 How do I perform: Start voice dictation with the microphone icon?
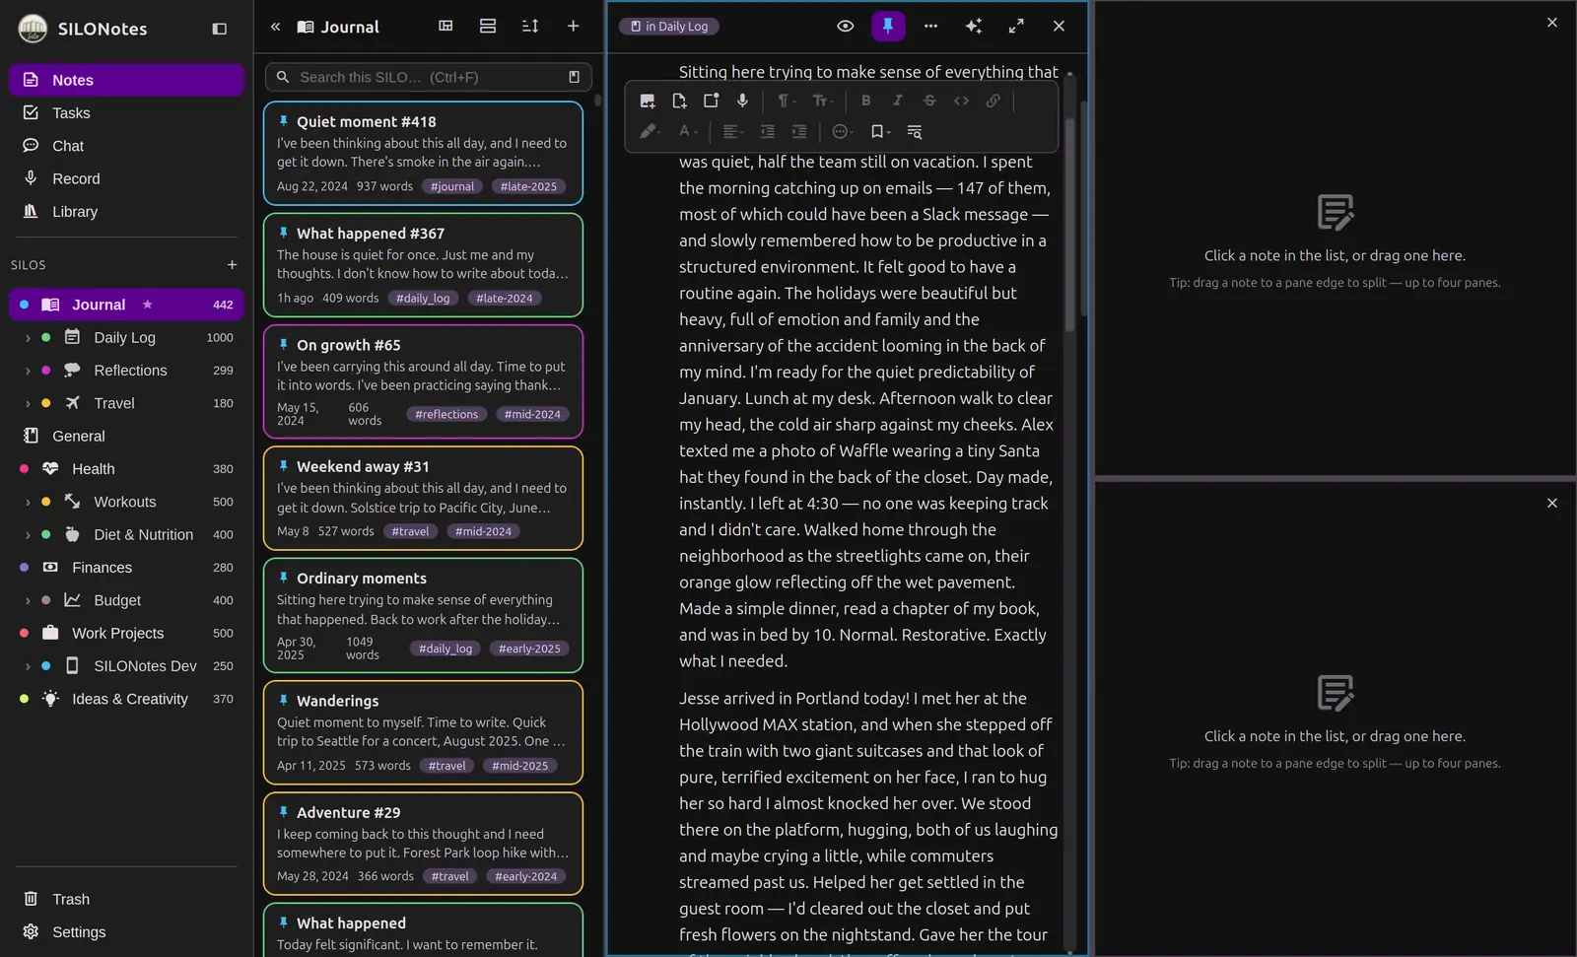click(x=742, y=101)
